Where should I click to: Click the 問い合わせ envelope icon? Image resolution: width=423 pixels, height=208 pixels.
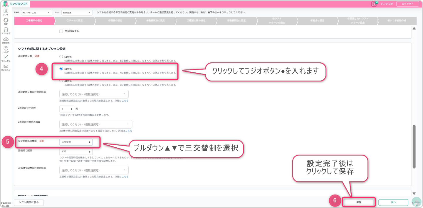click(x=6, y=67)
